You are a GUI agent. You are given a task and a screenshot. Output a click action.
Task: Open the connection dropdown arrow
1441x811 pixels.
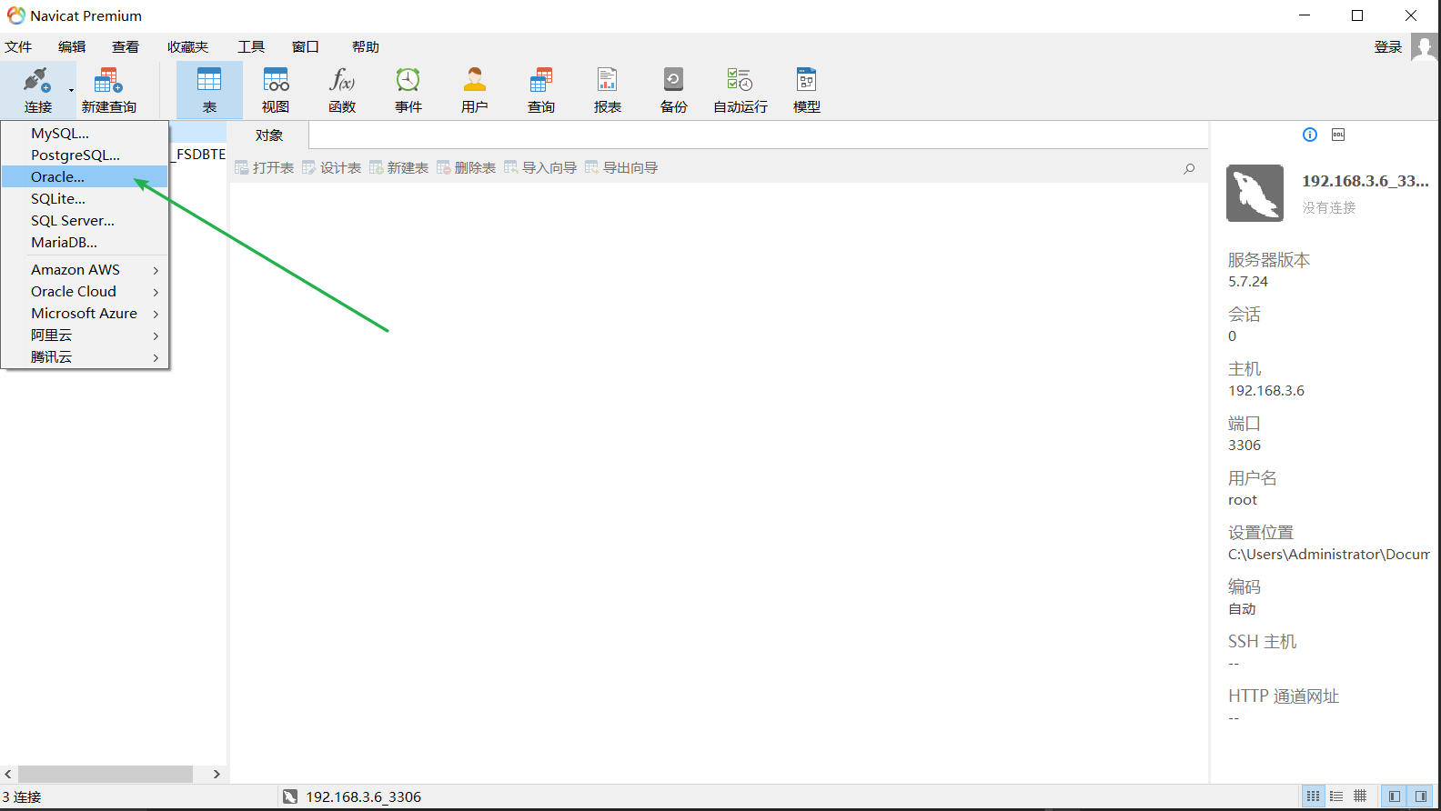[71, 90]
